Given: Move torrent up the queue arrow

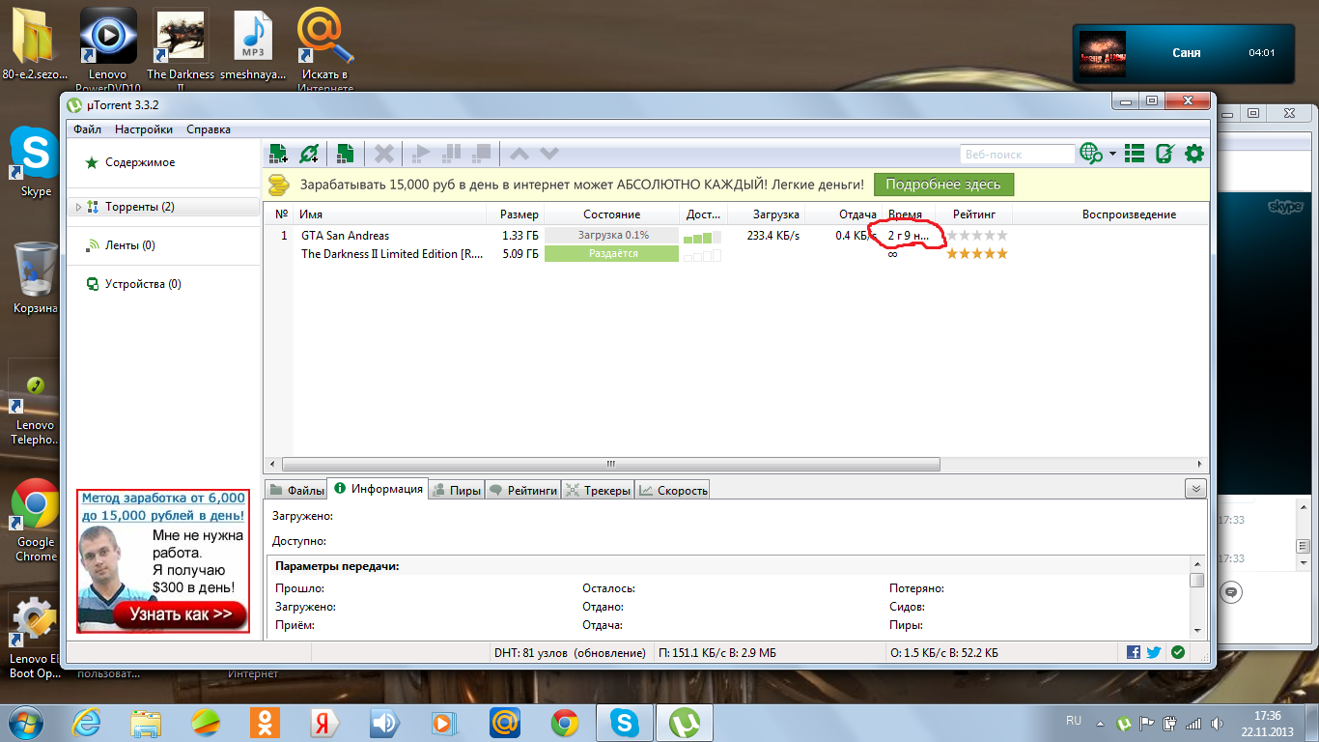Looking at the screenshot, I should click(519, 153).
